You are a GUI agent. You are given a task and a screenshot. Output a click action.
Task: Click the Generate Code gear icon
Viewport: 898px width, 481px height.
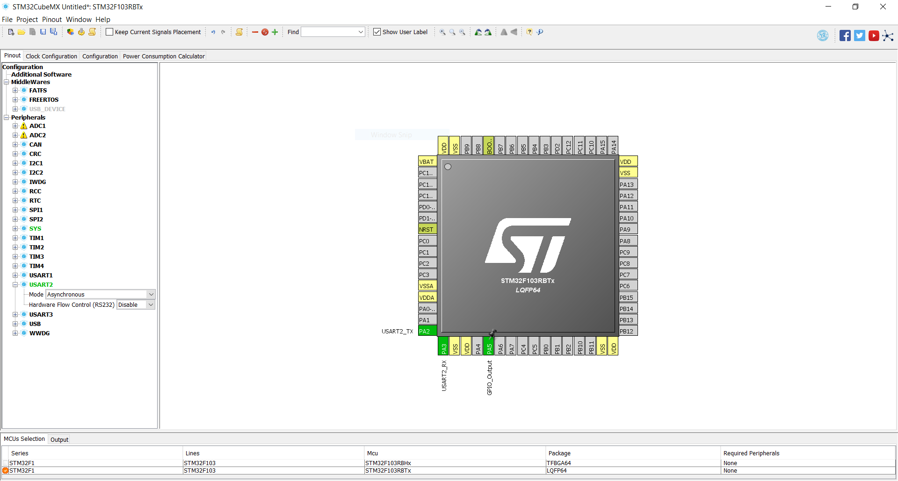tap(81, 32)
